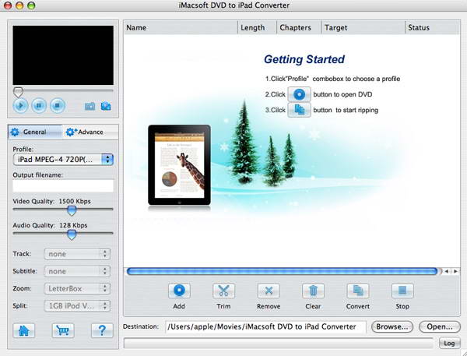467x356 pixels.
Task: Open the home page icon
Action: [x=24, y=330]
